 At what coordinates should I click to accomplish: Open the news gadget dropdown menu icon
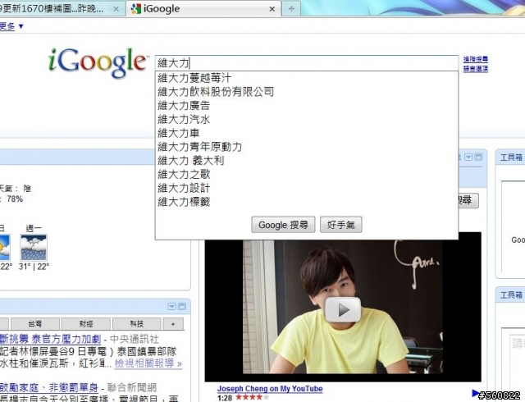click(171, 307)
